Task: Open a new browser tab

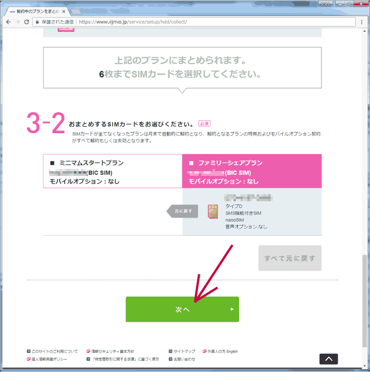Action: (x=76, y=11)
